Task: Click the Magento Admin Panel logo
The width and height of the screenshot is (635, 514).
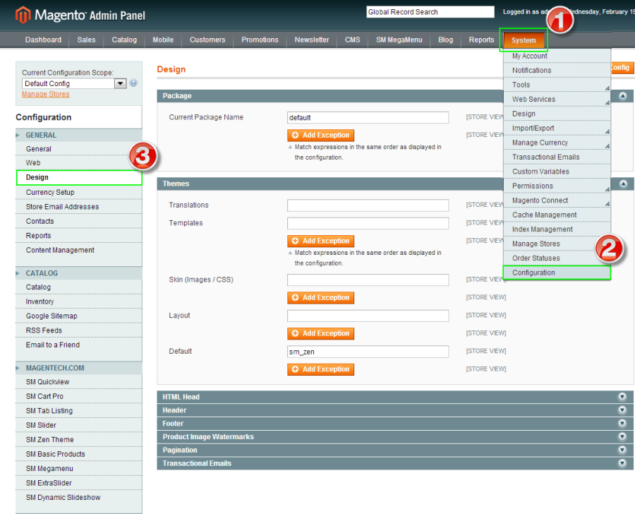Action: tap(80, 15)
